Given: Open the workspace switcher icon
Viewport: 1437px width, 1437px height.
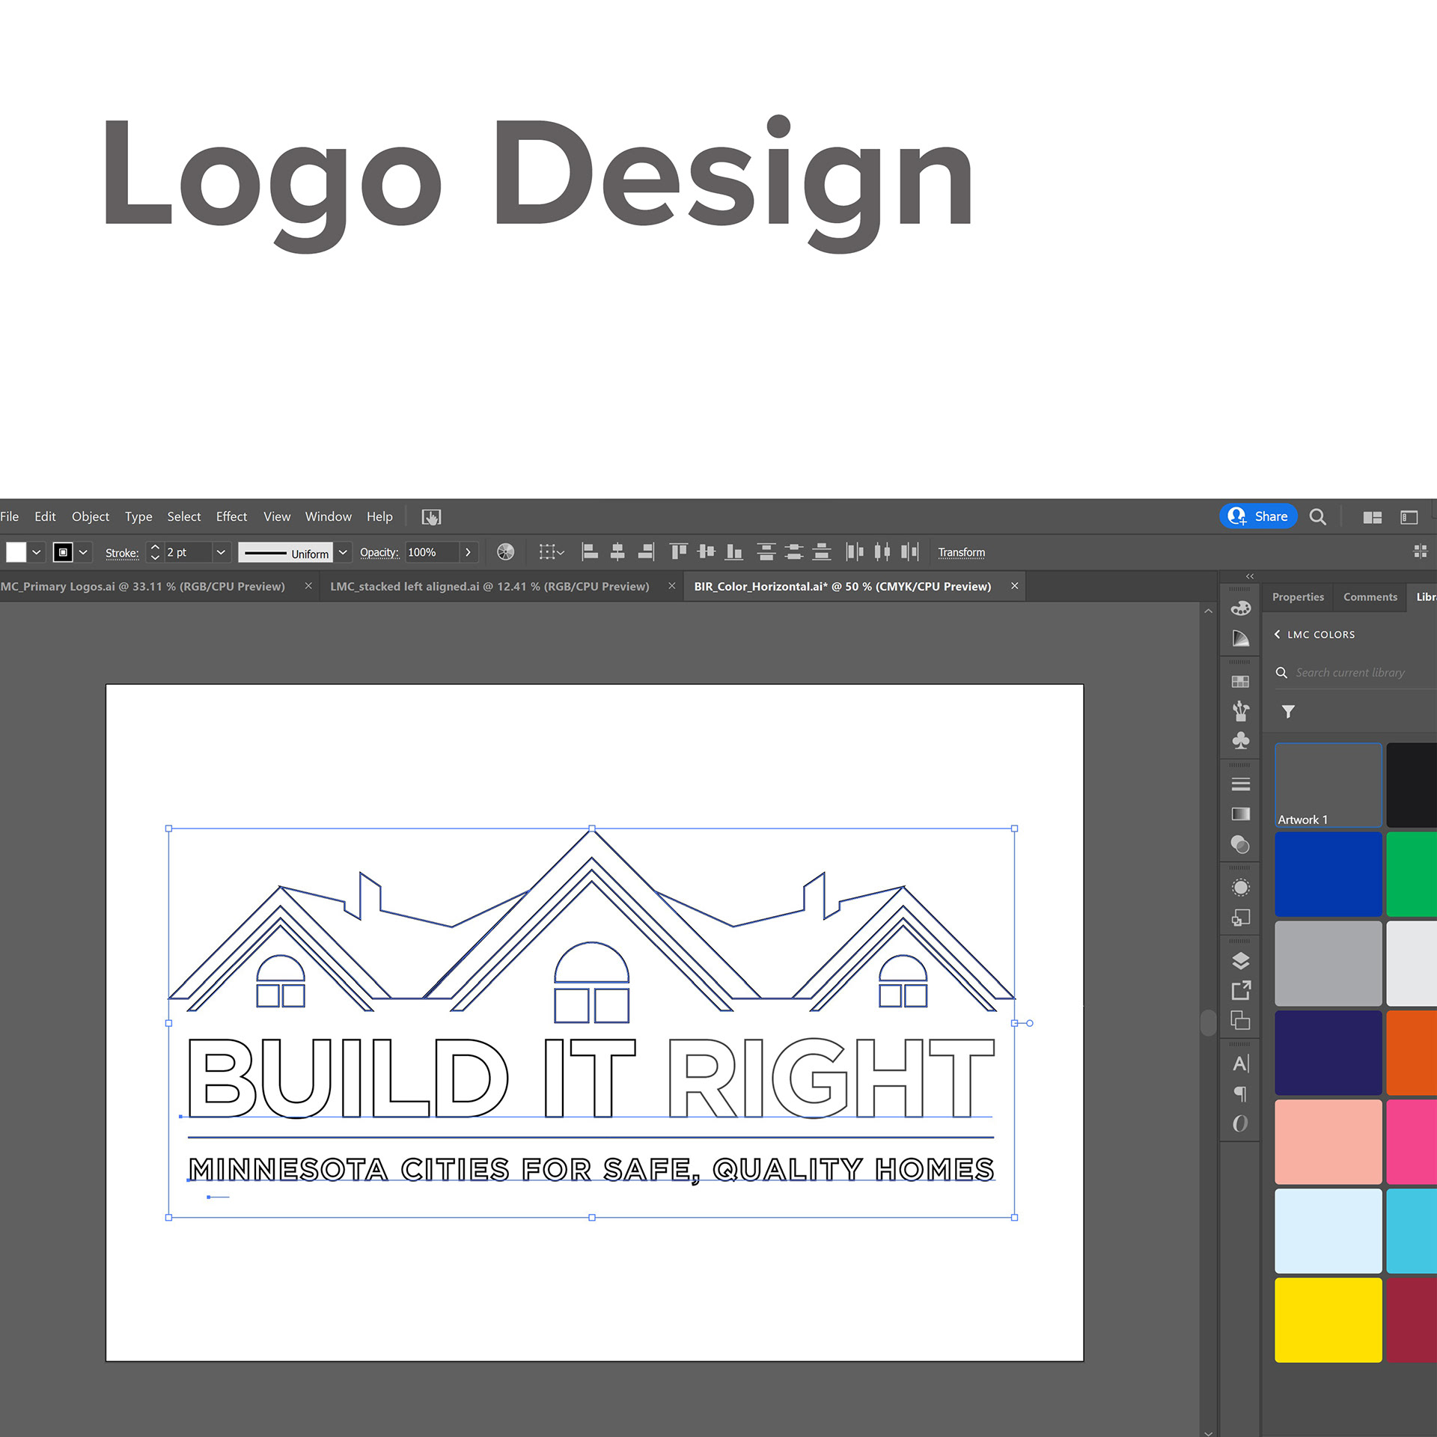Looking at the screenshot, I should point(1409,517).
